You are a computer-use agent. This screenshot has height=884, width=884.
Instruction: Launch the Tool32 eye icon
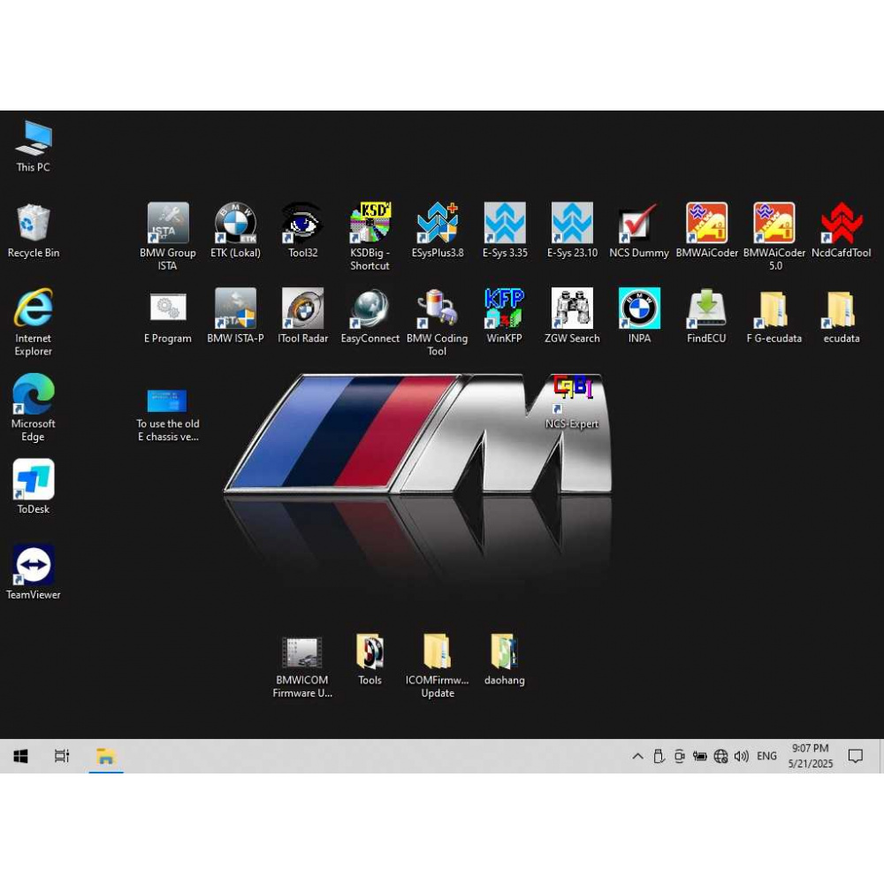coord(302,231)
